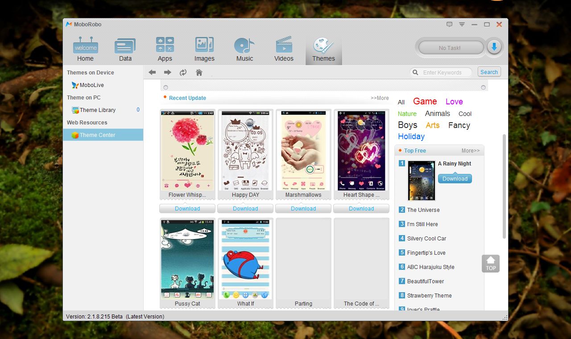Open Pussy Cat theme thumbnail
Image resolution: width=571 pixels, height=339 pixels.
pos(187,259)
